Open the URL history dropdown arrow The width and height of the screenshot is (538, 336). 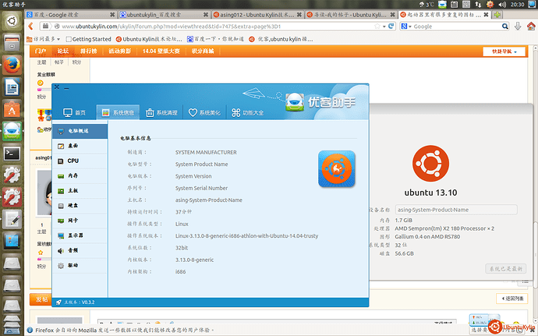point(384,27)
